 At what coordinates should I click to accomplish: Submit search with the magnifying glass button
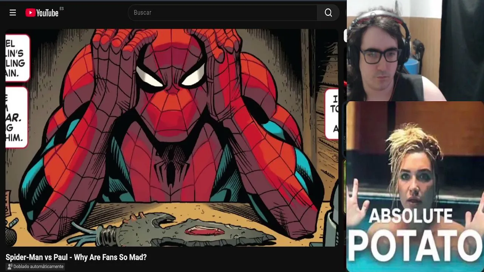[x=328, y=13]
